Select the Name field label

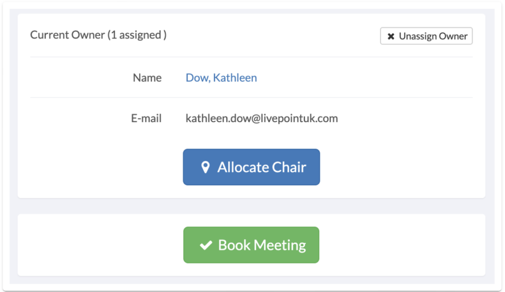click(147, 77)
